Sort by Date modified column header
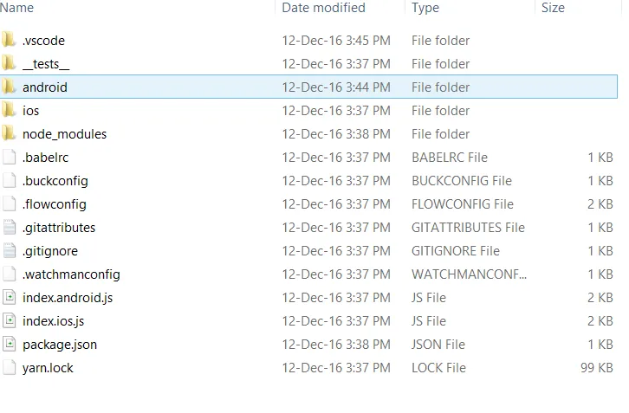629x413 pixels. [324, 8]
